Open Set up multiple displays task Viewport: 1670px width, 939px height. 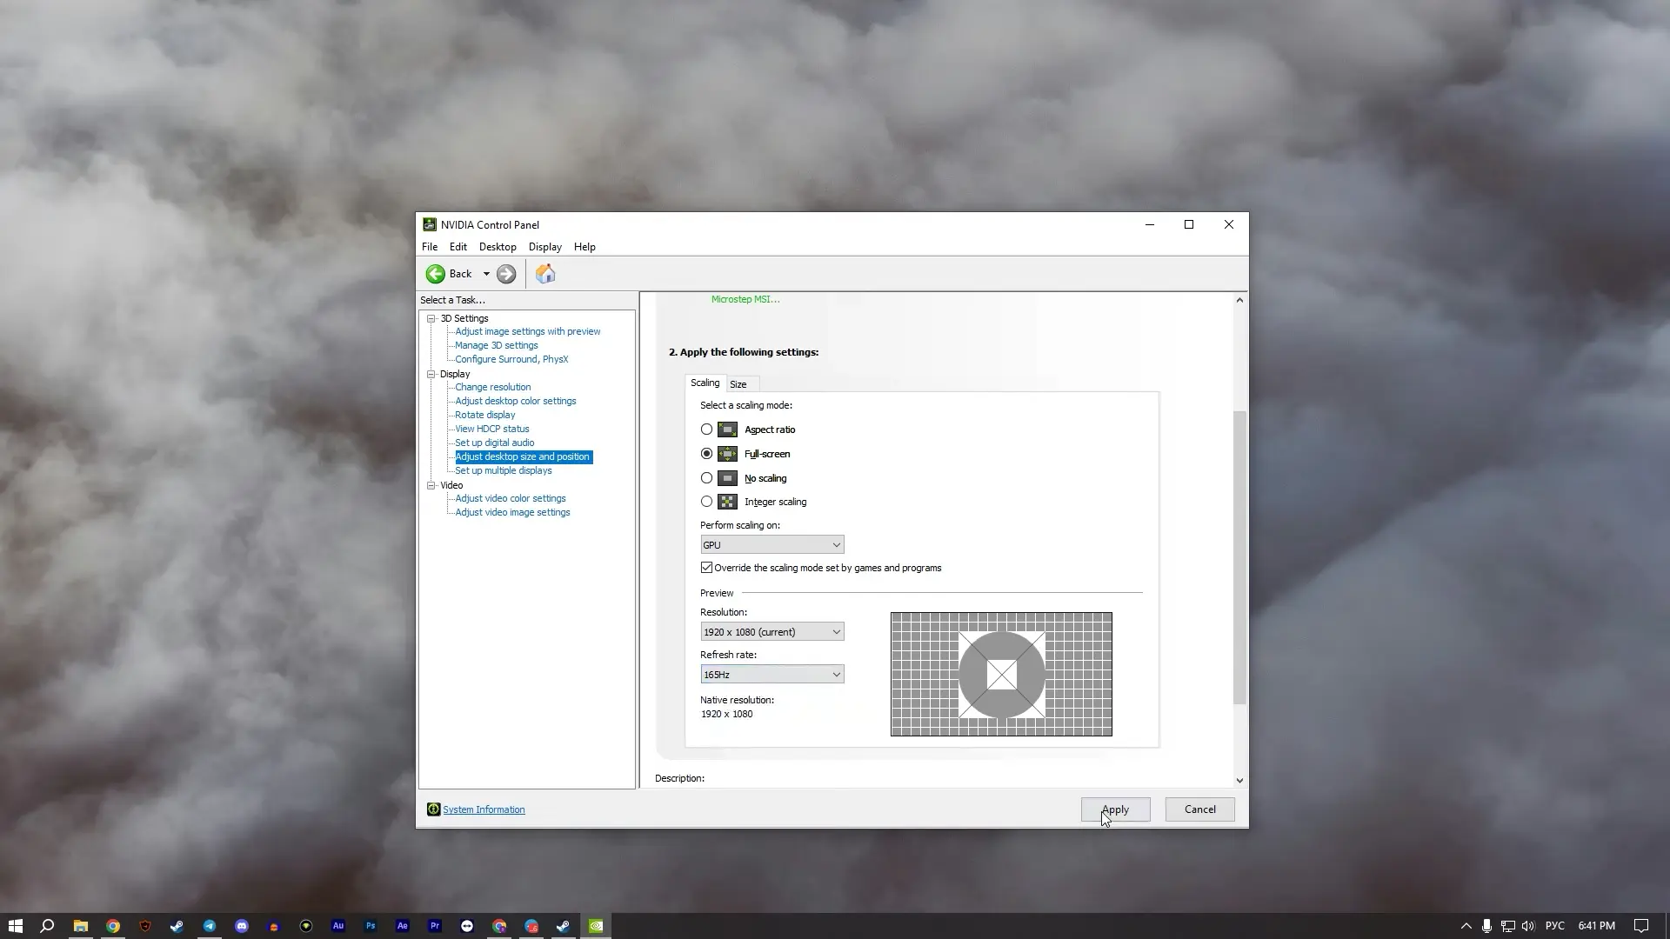504,470
